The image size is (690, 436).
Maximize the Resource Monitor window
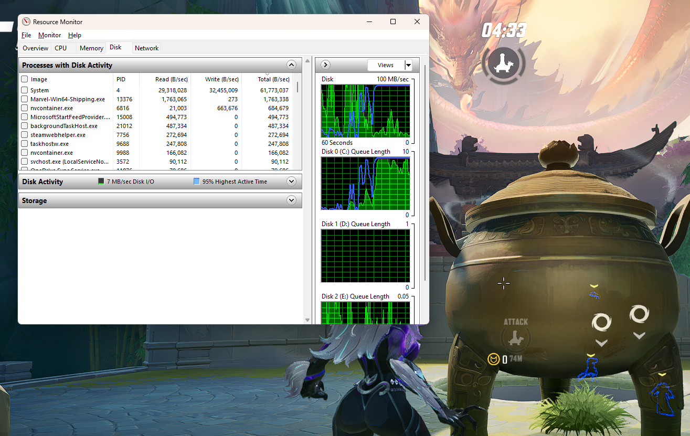393,22
